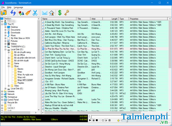Select the 'Nhạc MP3 320KP' folder

pos(25,80)
